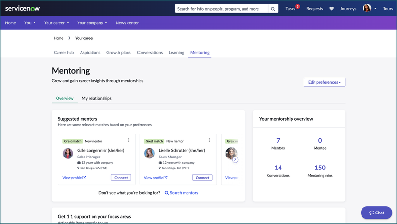The image size is (397, 224).
Task: Open Tours in the header
Action: tap(388, 9)
